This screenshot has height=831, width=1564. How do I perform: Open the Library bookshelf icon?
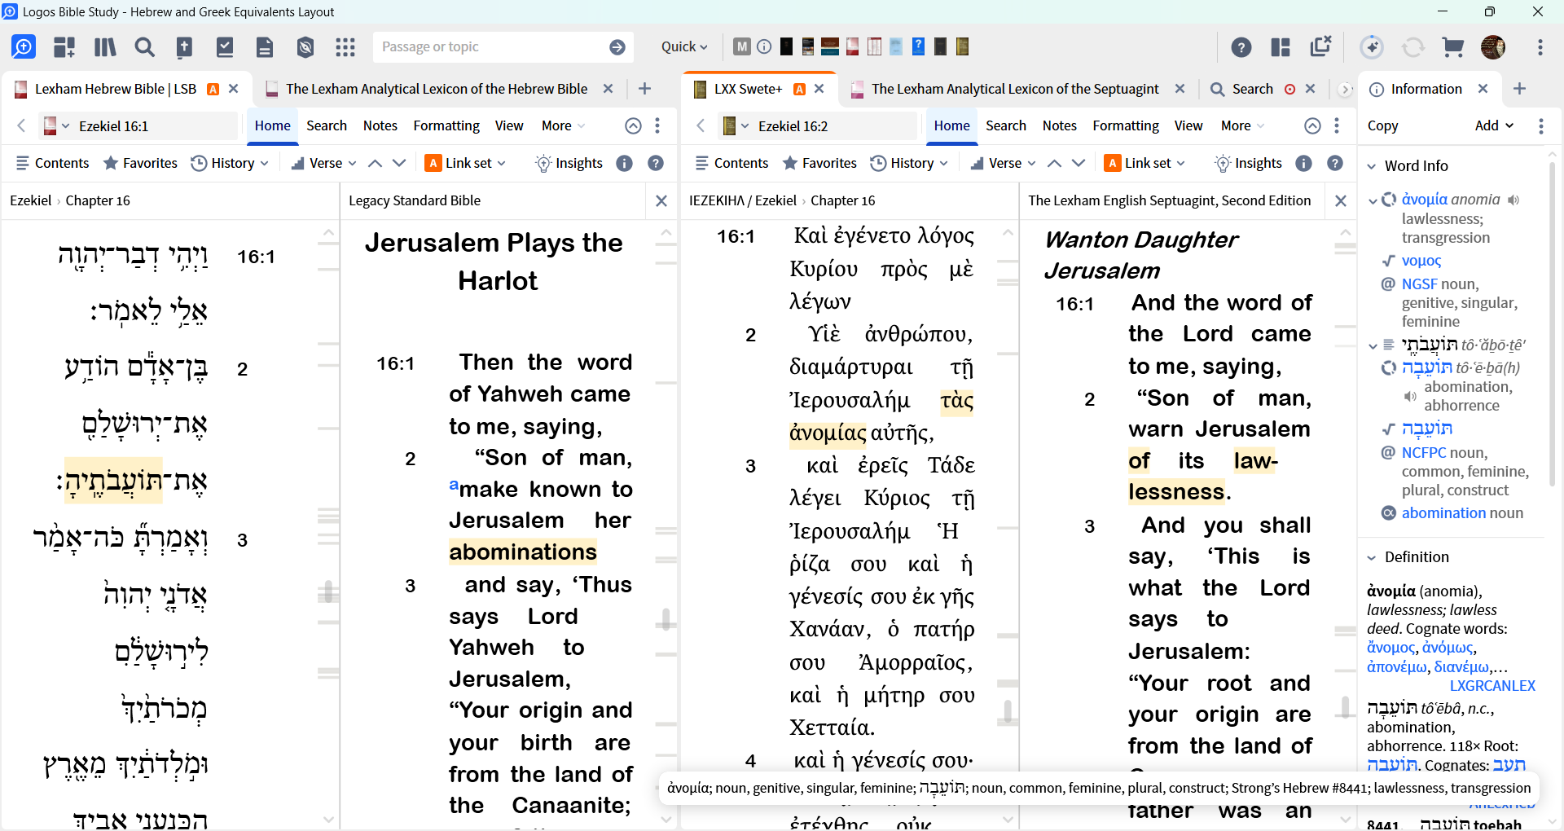pos(105,47)
